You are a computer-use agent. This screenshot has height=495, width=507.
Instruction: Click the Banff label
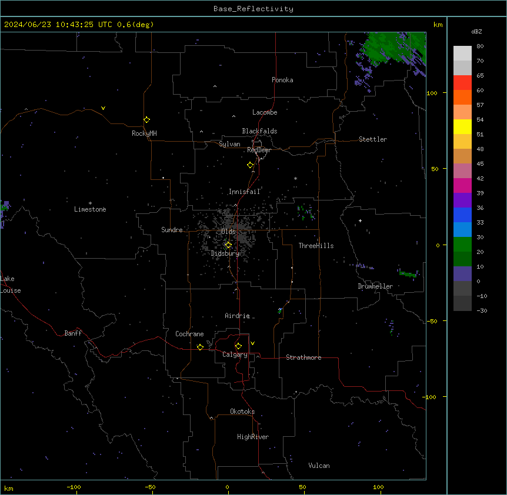pyautogui.click(x=73, y=333)
